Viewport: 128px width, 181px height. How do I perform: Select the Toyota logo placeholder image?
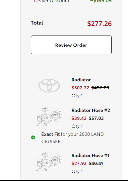point(49,86)
